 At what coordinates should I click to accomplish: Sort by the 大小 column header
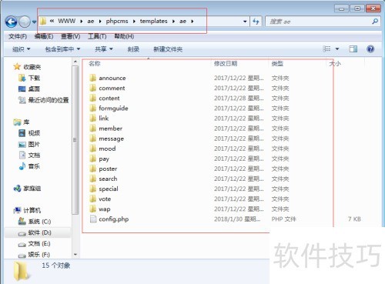point(335,64)
